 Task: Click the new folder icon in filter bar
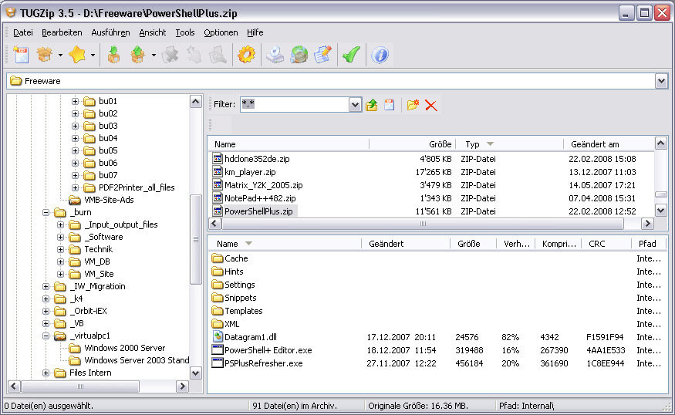click(x=413, y=105)
